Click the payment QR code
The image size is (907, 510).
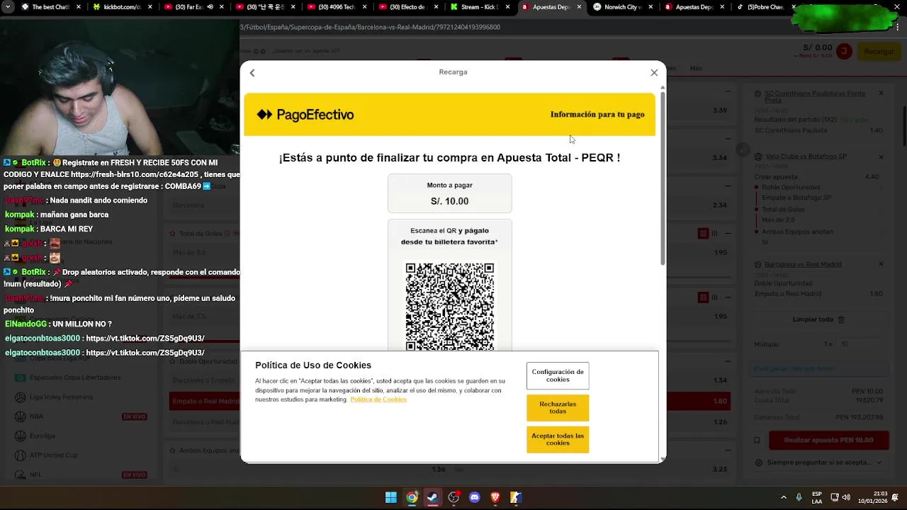click(x=450, y=307)
